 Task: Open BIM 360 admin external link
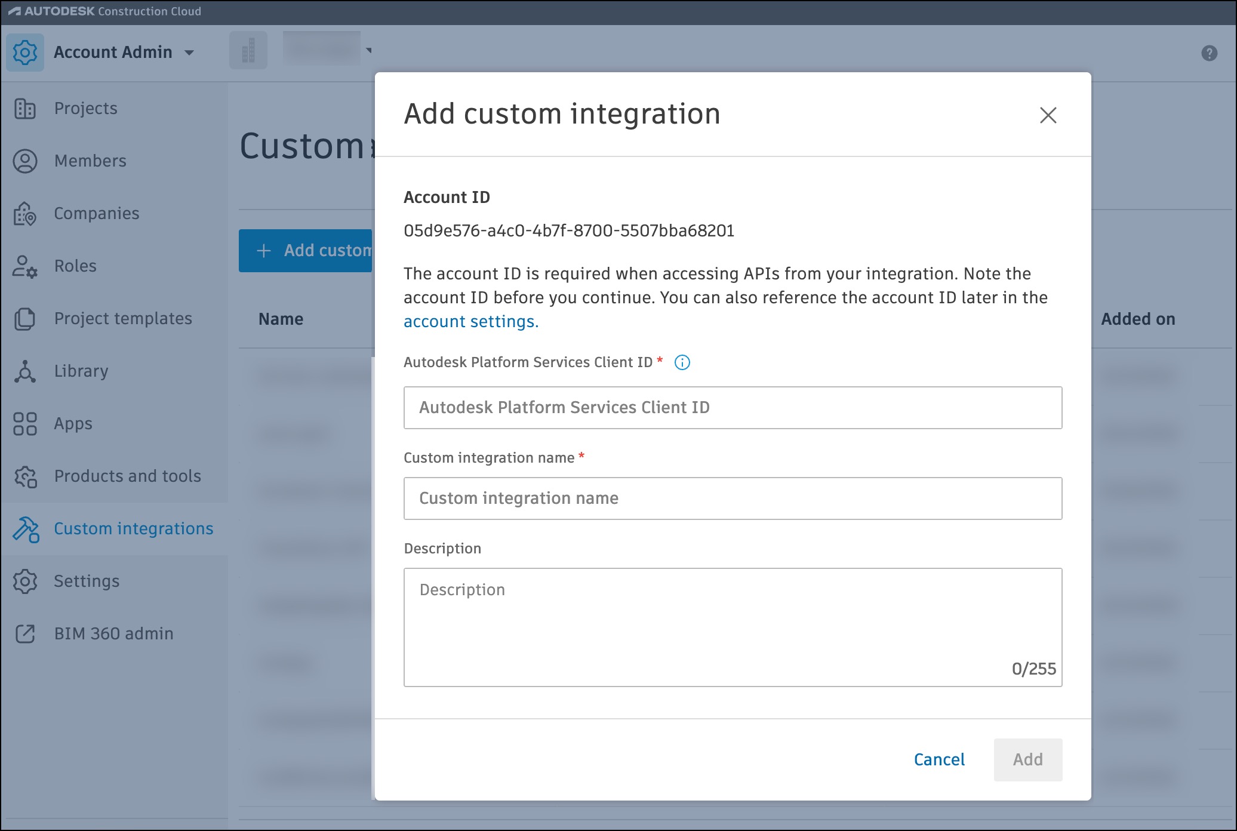click(x=113, y=633)
